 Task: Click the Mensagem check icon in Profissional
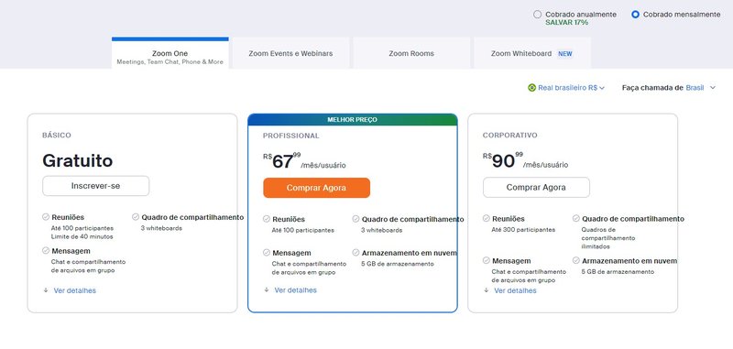pyautogui.click(x=267, y=252)
